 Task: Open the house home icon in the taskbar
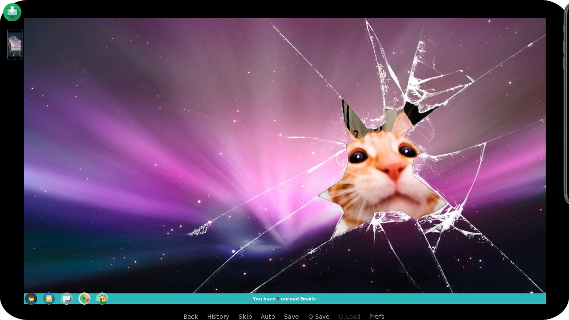(x=102, y=299)
